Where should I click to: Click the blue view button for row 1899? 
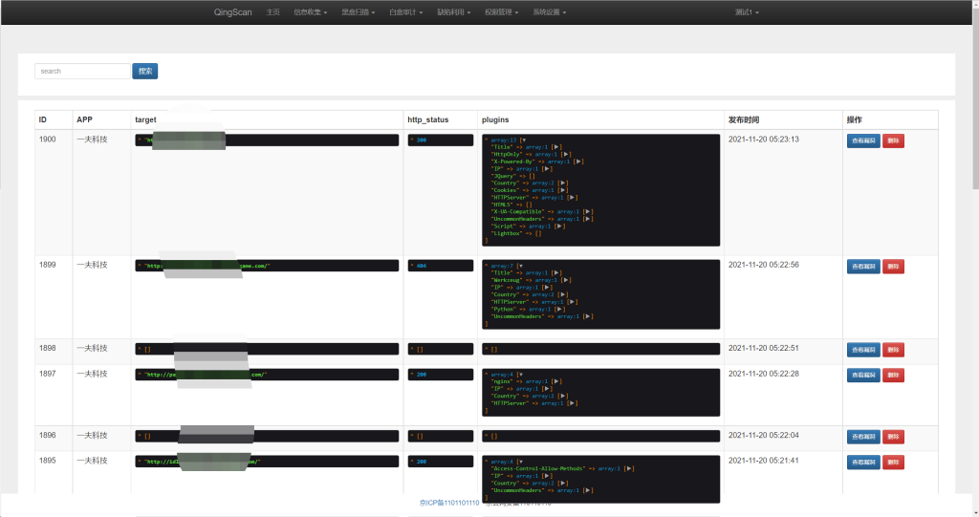[863, 267]
